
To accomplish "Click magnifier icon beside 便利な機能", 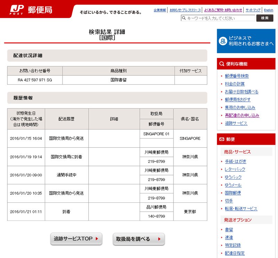I will [x=222, y=64].
